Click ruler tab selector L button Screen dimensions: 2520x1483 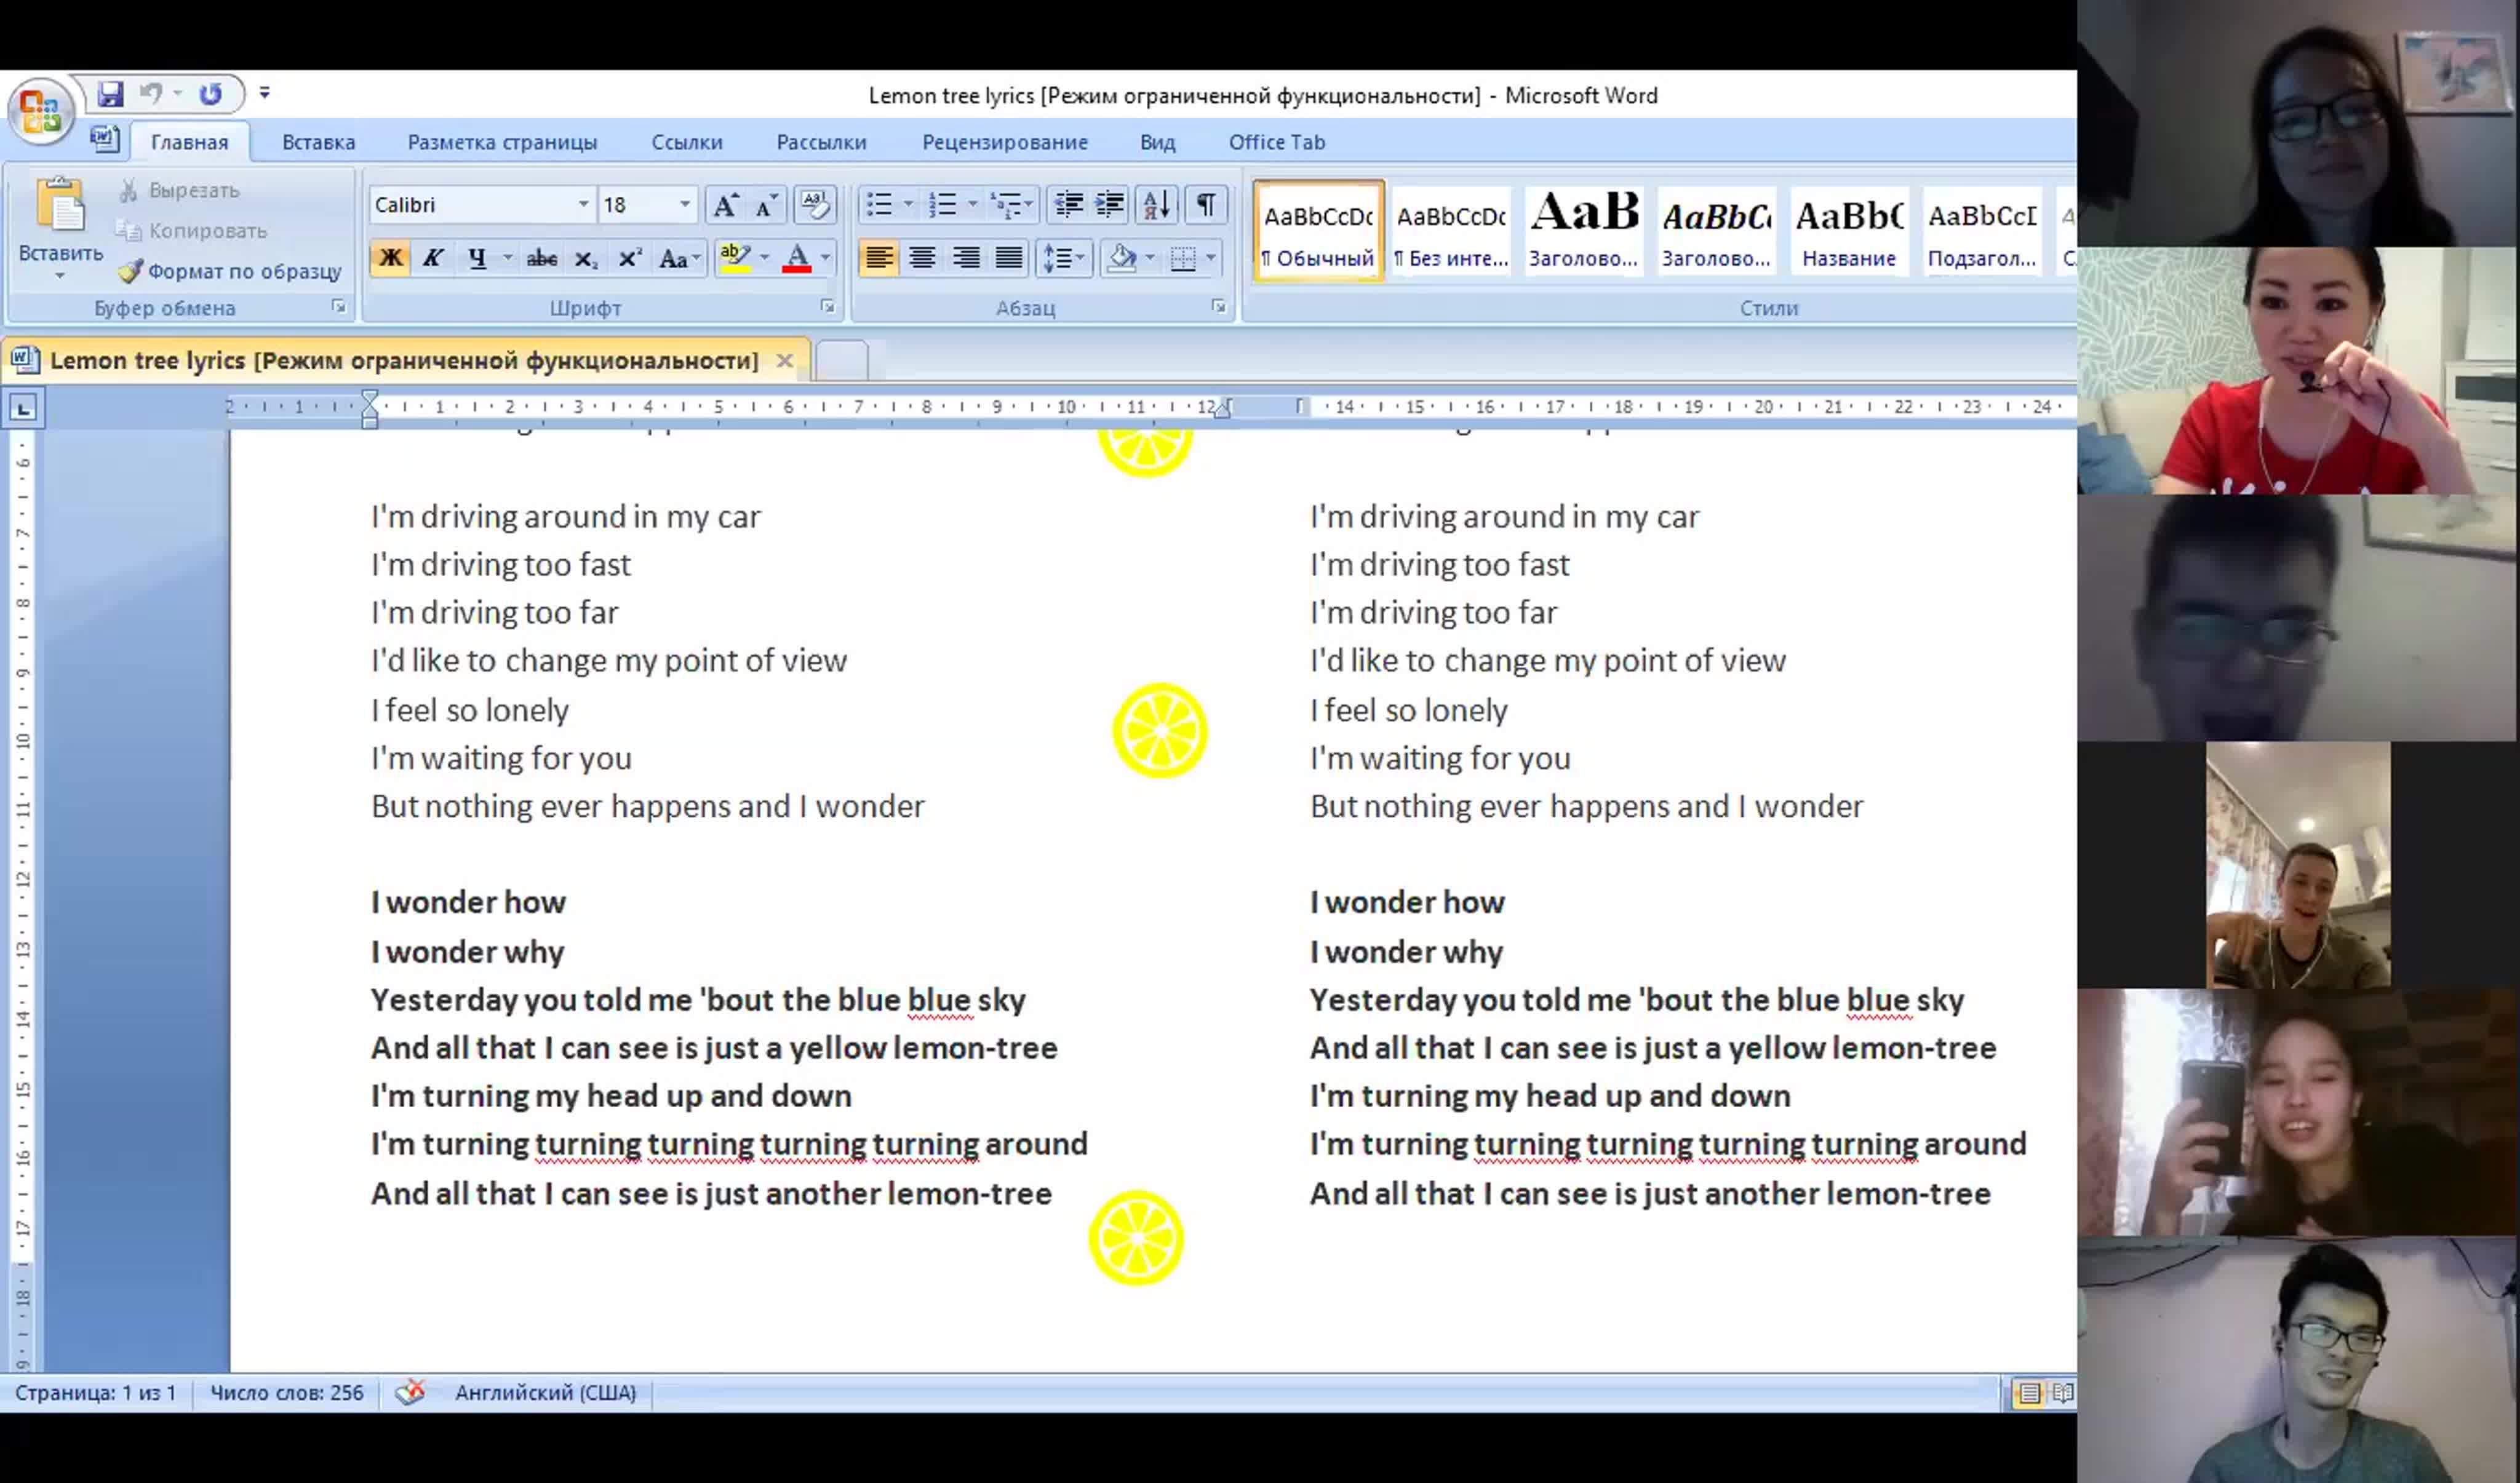pyautogui.click(x=23, y=408)
